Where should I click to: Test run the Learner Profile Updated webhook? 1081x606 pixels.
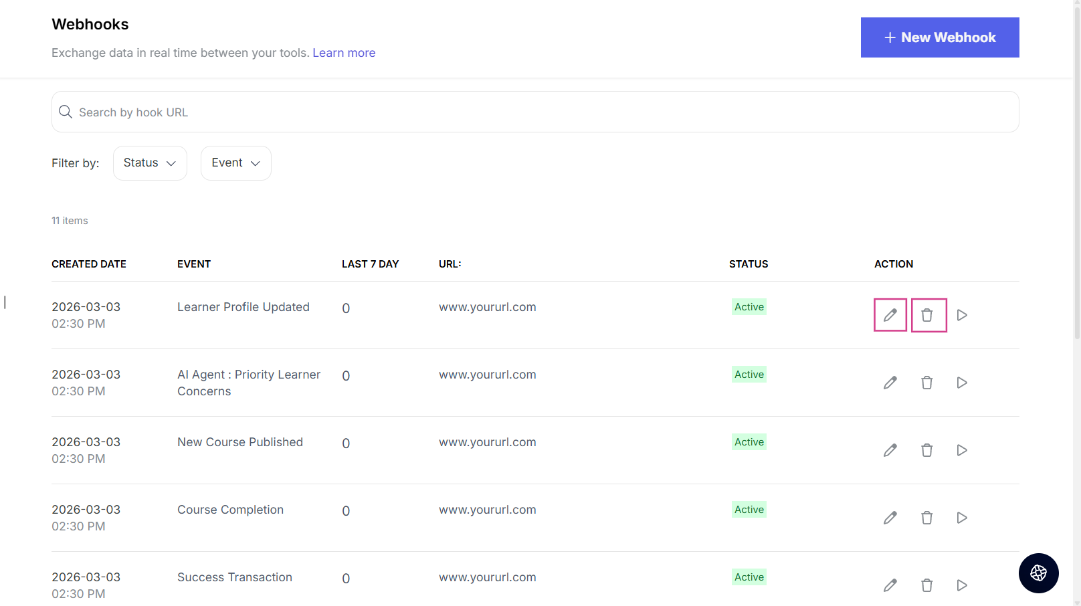pos(962,315)
